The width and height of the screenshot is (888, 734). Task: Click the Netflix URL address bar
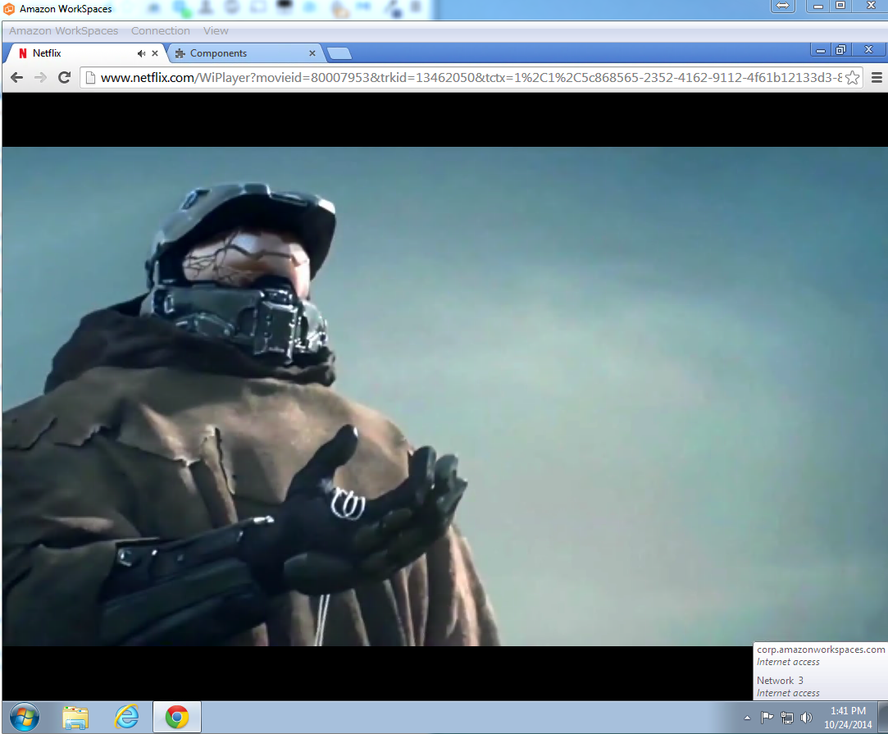pyautogui.click(x=471, y=78)
